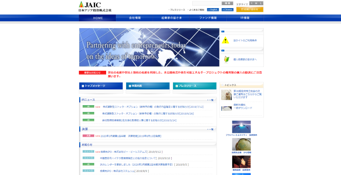This screenshot has height=175, width=341.
Task: Switch site language to English
Action: [213, 9]
